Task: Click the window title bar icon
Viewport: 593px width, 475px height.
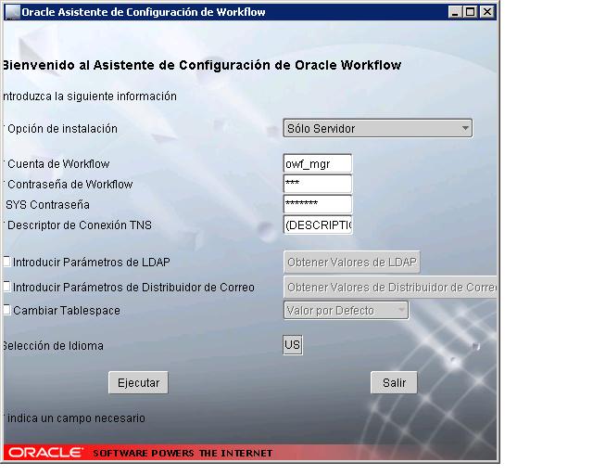Action: click(12, 12)
